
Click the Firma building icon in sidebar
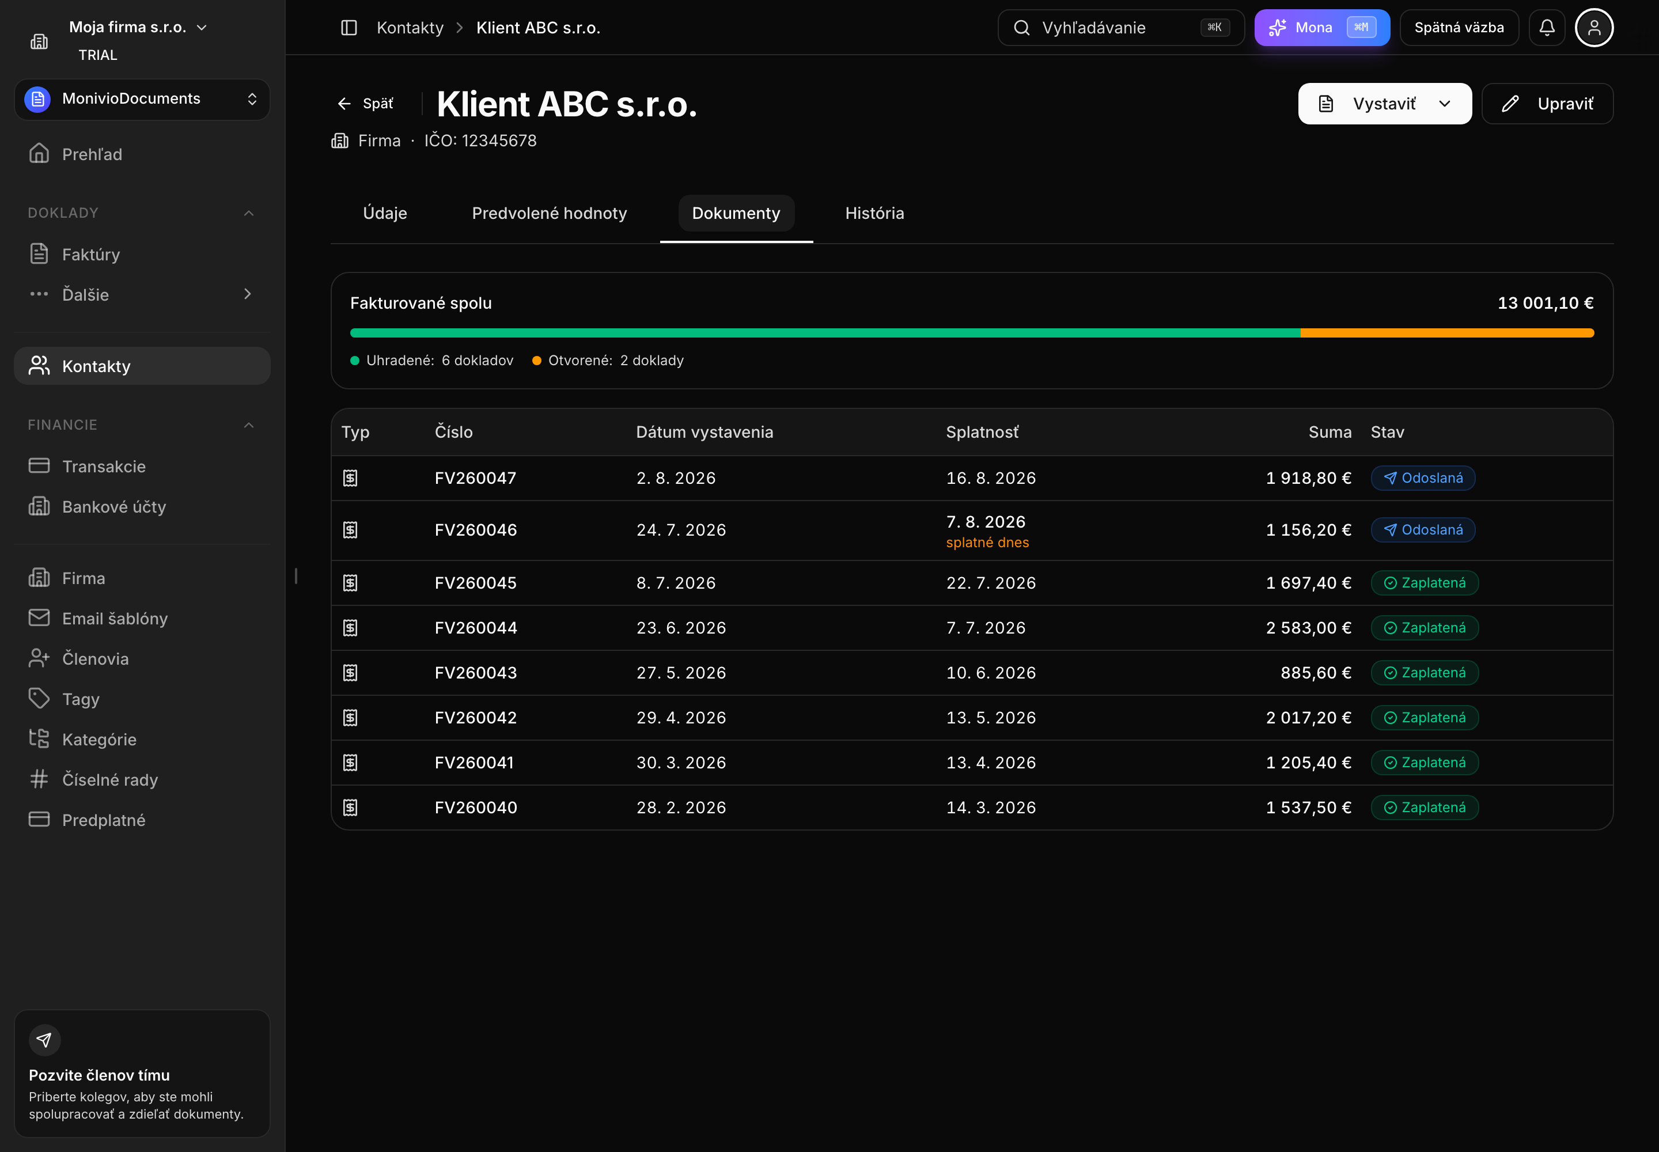tap(39, 578)
